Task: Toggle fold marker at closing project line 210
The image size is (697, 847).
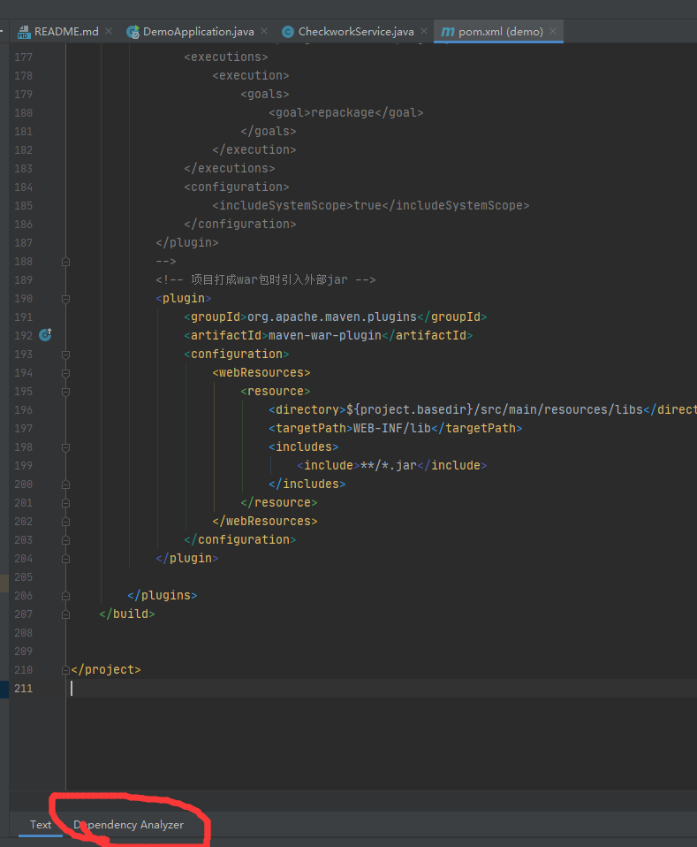Action: tap(66, 670)
